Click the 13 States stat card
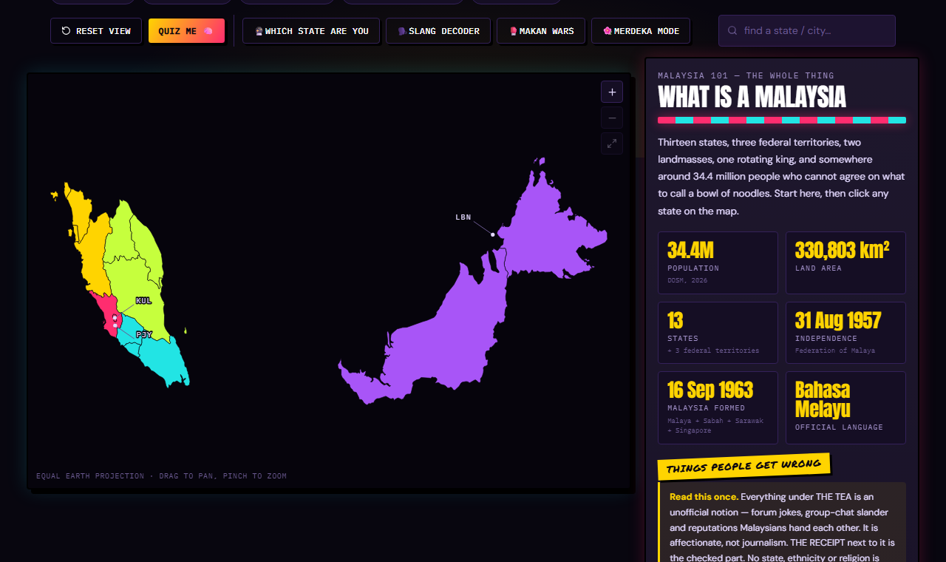Viewport: 946px width, 562px height. click(x=718, y=333)
